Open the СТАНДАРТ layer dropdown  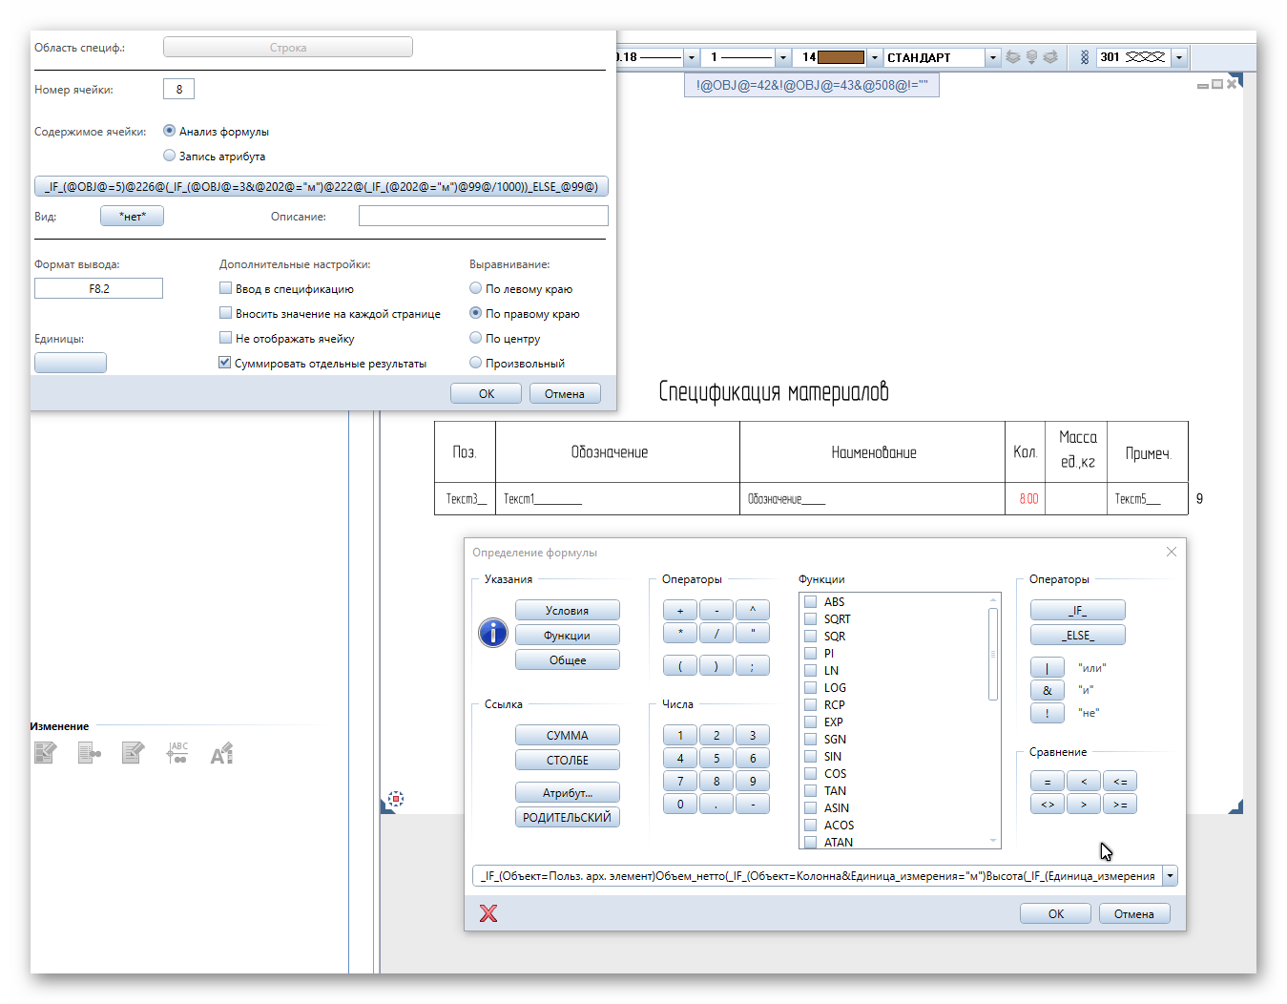[992, 57]
